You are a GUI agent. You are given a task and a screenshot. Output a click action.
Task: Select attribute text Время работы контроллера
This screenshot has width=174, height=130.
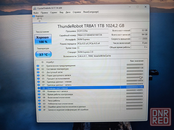[x=60, y=94]
